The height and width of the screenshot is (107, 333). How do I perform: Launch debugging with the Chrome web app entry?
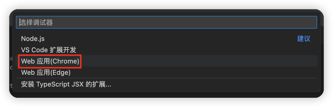167,61
